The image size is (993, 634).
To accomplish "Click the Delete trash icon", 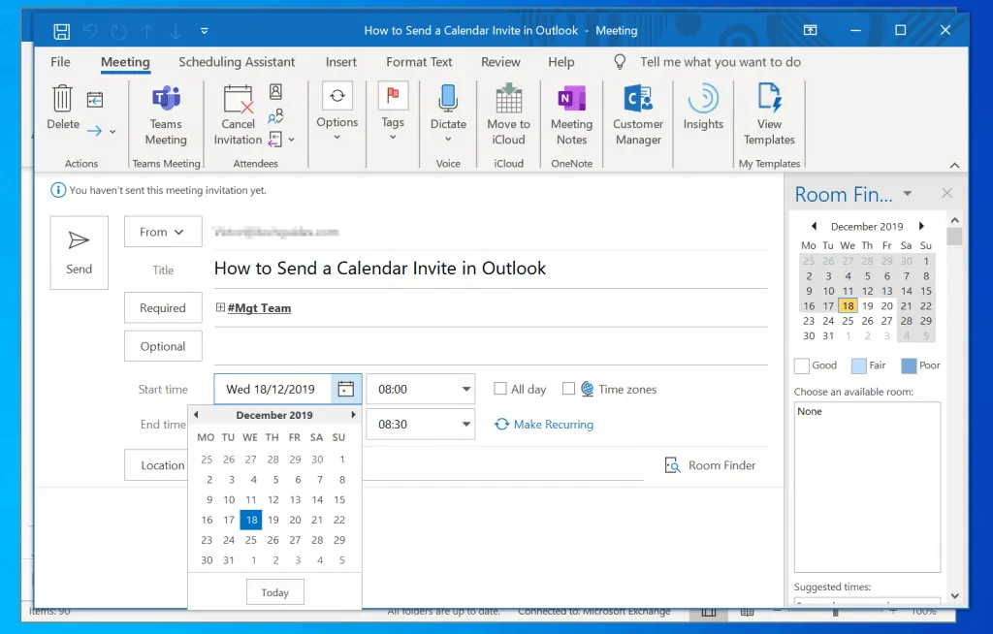I will coord(63,100).
